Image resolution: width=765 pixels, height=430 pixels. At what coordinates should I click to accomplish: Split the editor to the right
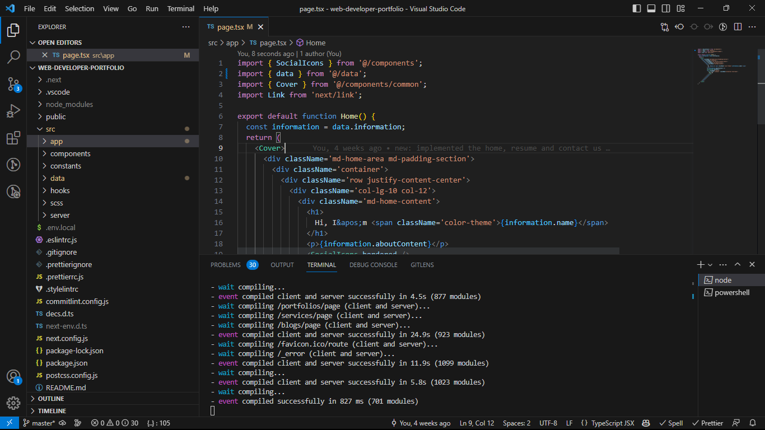tap(738, 26)
